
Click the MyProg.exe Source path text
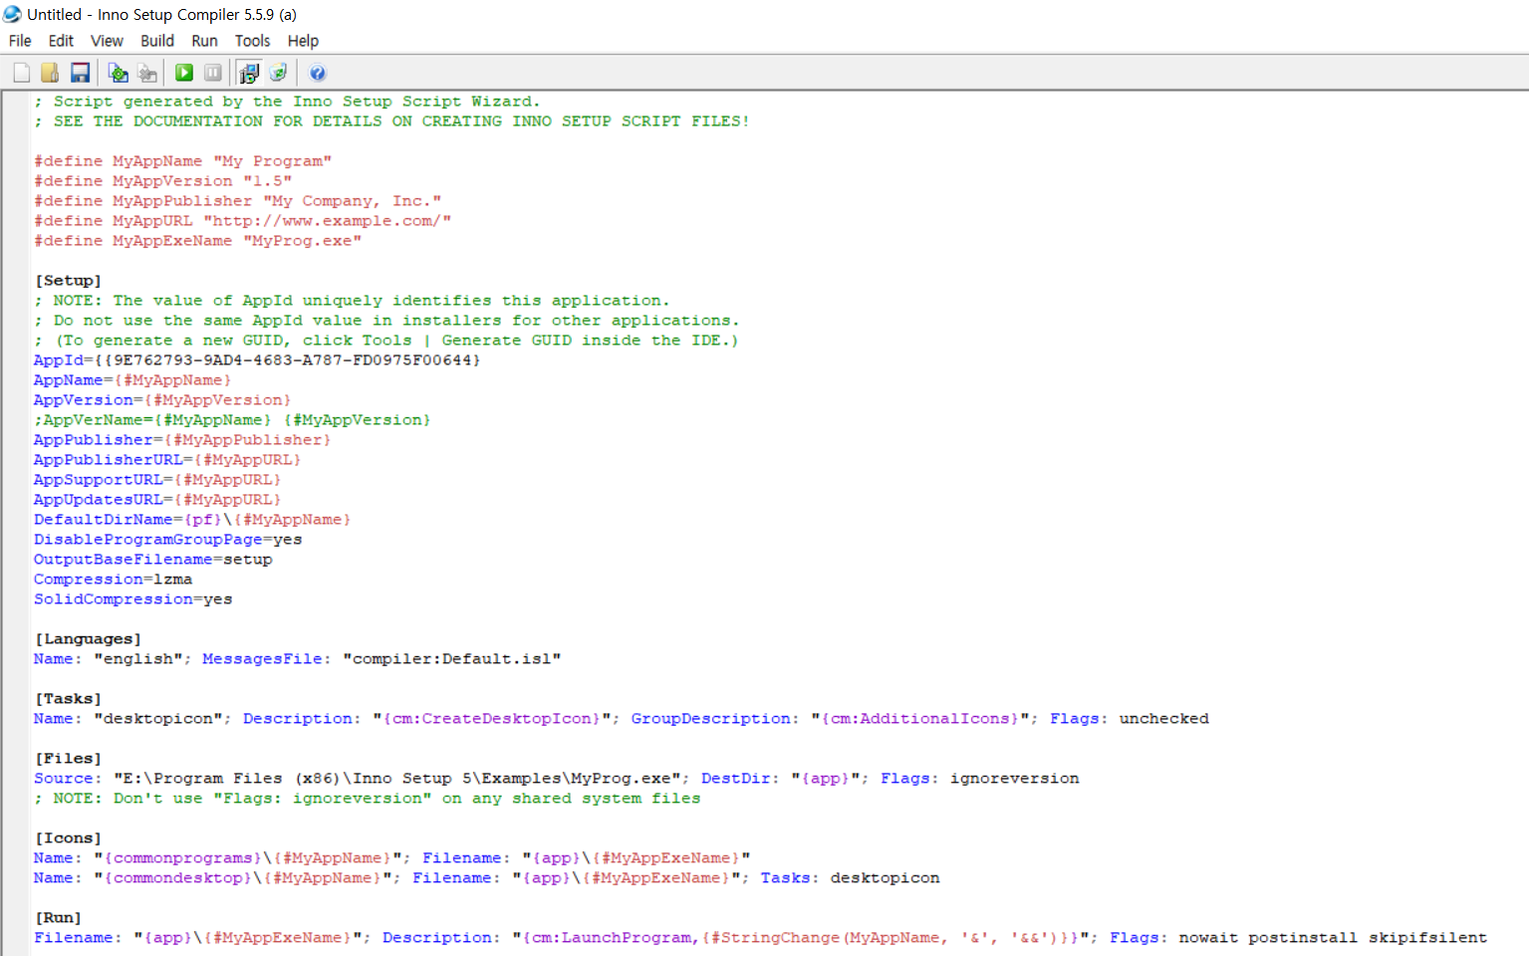pyautogui.click(x=396, y=779)
